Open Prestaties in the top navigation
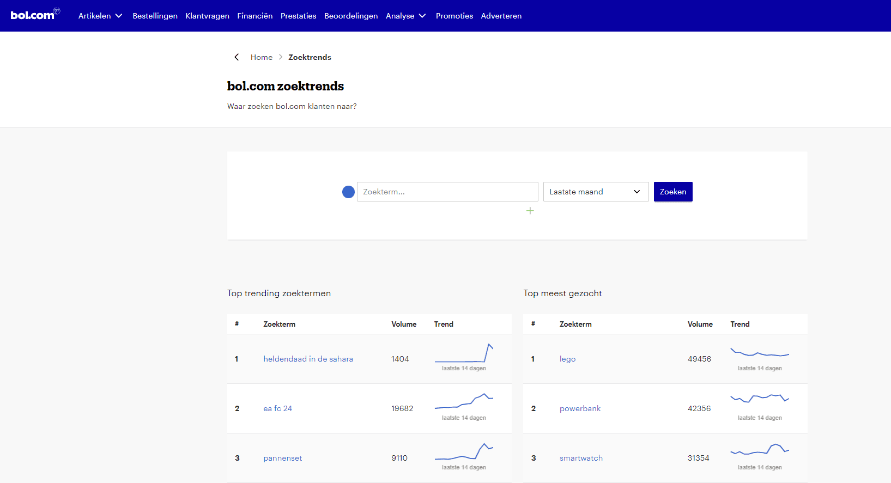The height and width of the screenshot is (483, 891). click(298, 16)
